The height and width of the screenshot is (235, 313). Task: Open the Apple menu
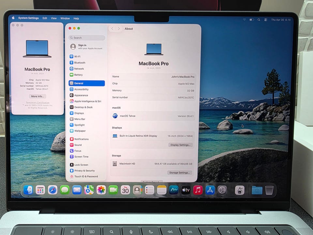(x=13, y=18)
